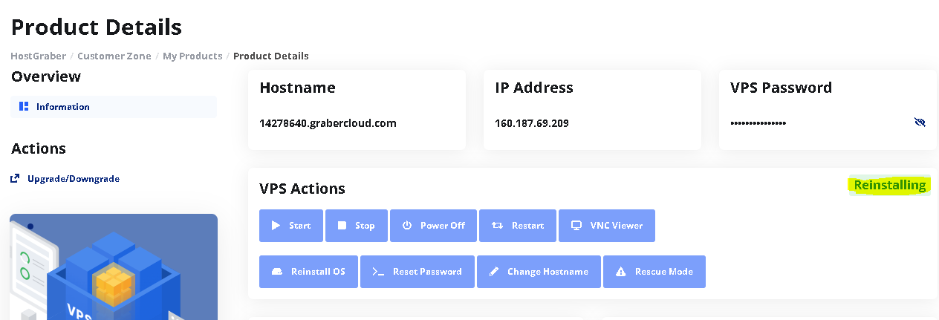Click the Reset Password button

pos(417,272)
